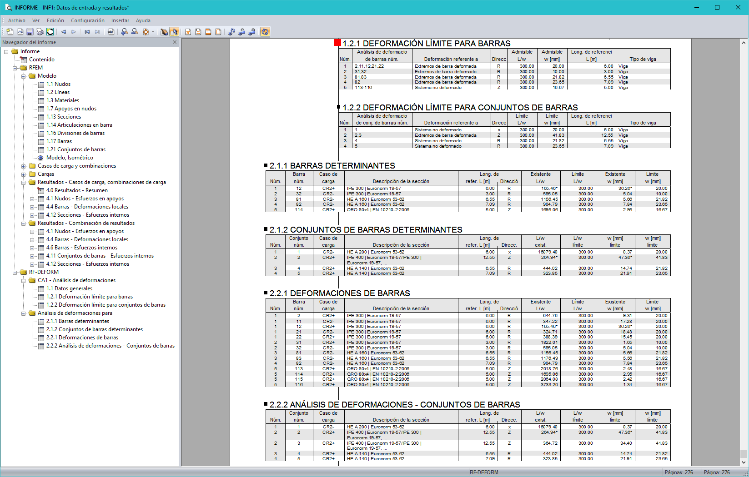
Task: Expand the Cargas folder
Action: [24, 174]
